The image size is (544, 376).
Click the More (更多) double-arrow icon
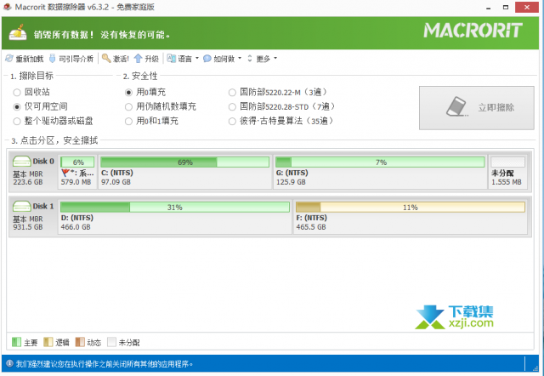coord(249,59)
